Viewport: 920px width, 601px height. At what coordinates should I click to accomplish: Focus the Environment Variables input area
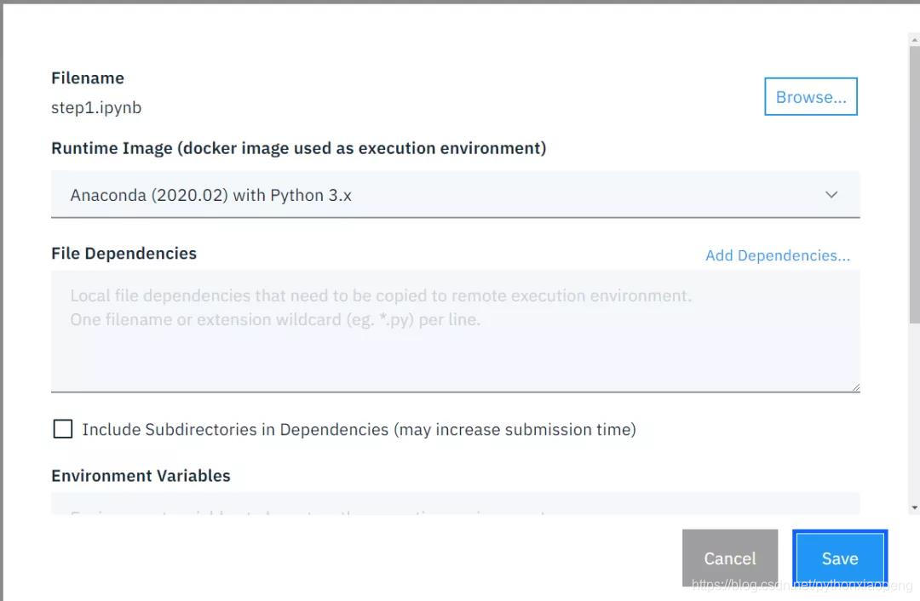[455, 504]
